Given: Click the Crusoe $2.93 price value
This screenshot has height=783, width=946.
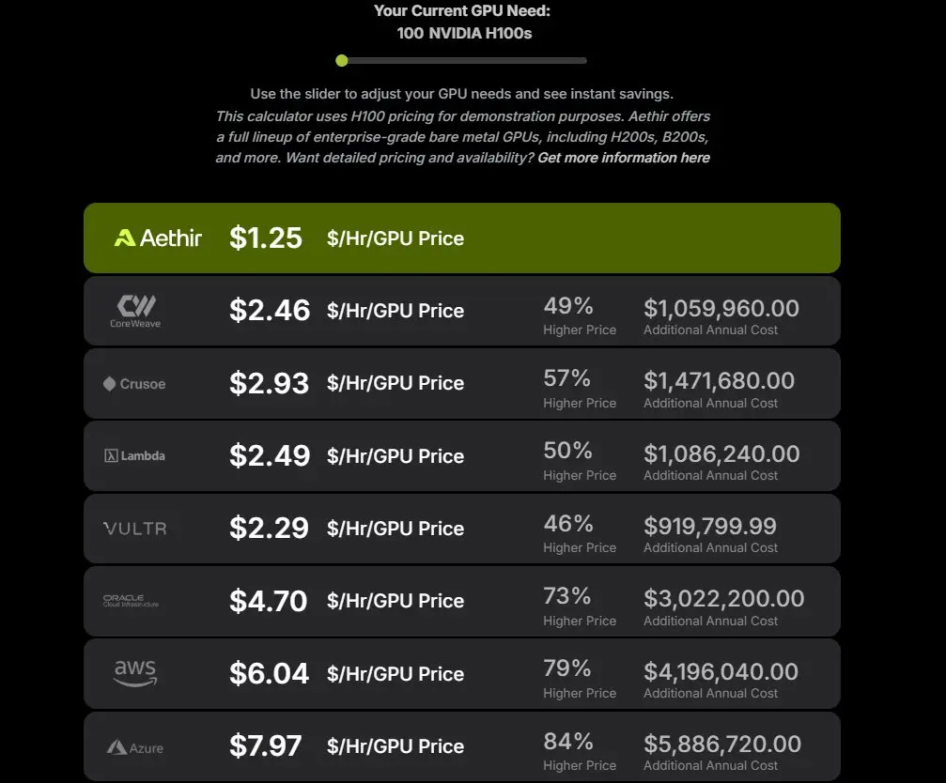Looking at the screenshot, I should [269, 383].
